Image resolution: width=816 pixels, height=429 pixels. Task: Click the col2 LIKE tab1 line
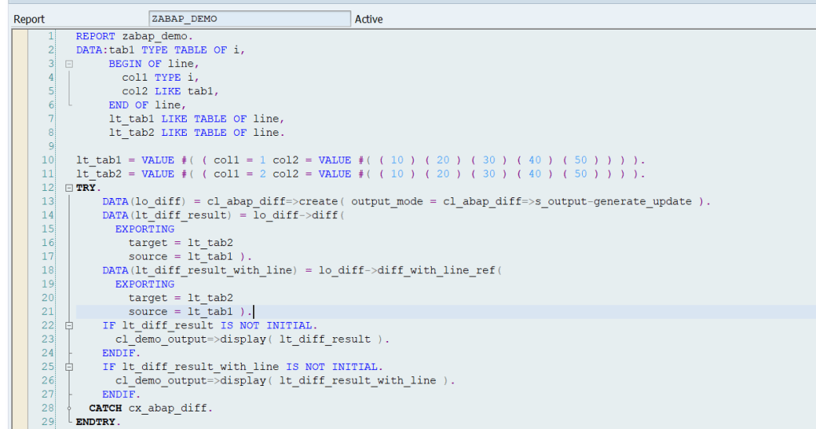pyautogui.click(x=170, y=91)
